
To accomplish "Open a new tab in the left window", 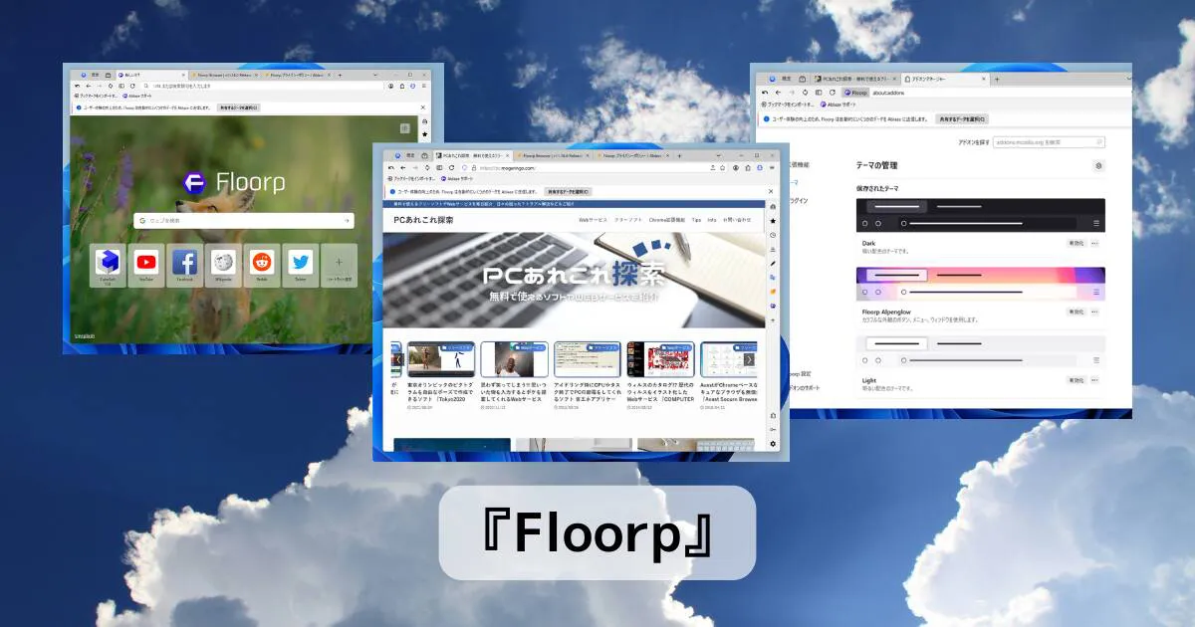I will coord(341,75).
